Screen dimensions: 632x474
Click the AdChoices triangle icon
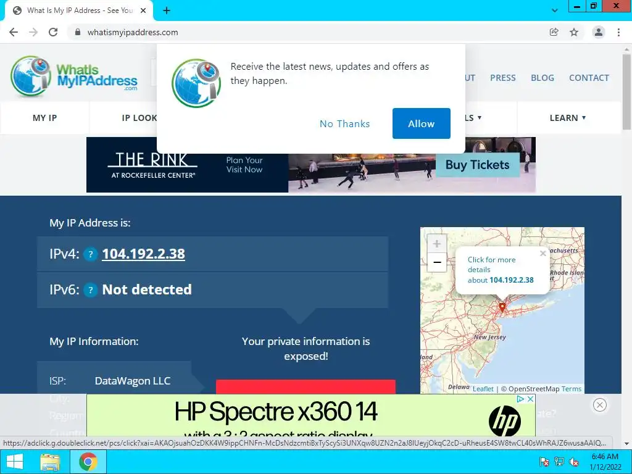521,399
